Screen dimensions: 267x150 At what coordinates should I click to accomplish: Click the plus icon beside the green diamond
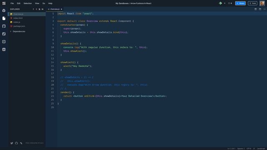pyautogui.click(x=224, y=3)
